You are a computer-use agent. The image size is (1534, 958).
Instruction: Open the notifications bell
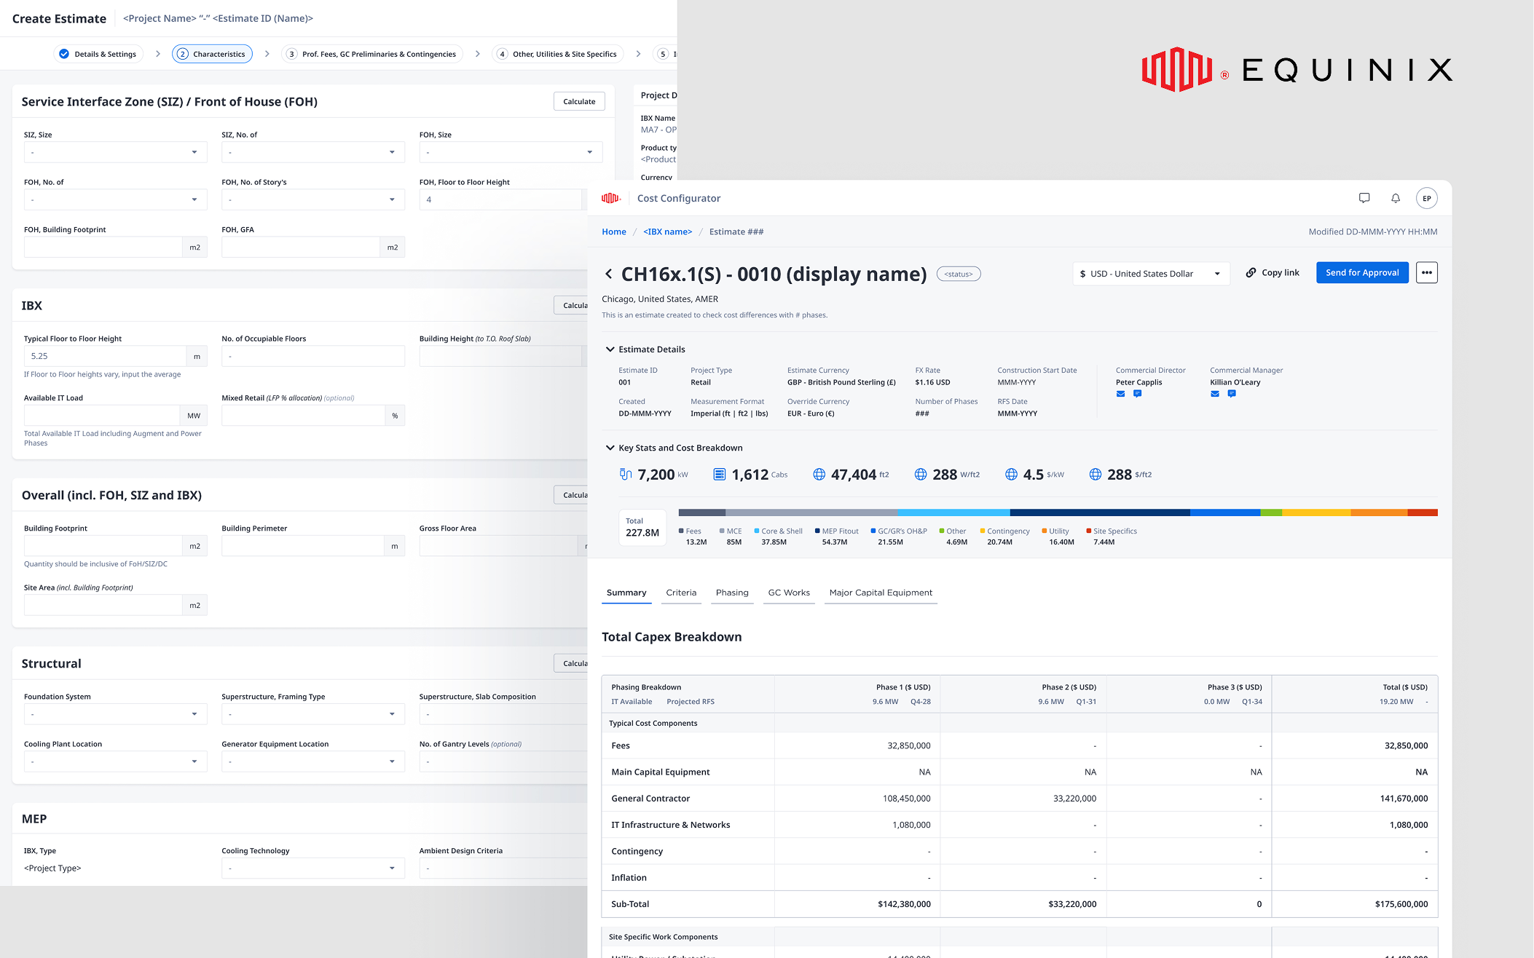pyautogui.click(x=1396, y=198)
